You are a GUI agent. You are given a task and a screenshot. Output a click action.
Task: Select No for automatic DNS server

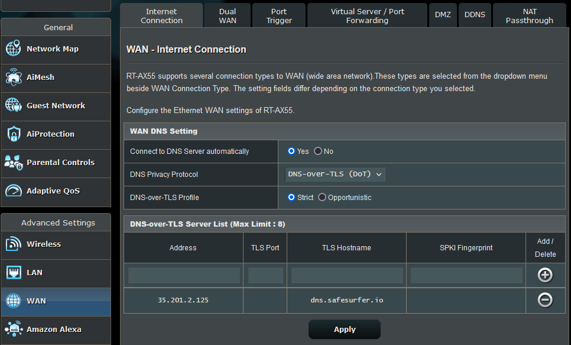(318, 151)
